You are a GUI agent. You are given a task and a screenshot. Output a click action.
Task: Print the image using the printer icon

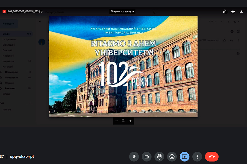[x=233, y=11]
